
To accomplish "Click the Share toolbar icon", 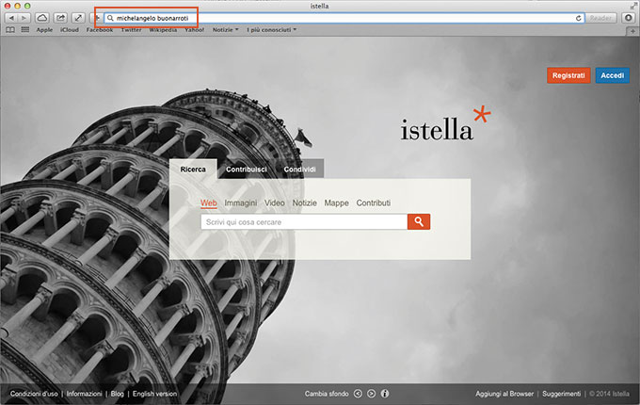I will click(60, 18).
